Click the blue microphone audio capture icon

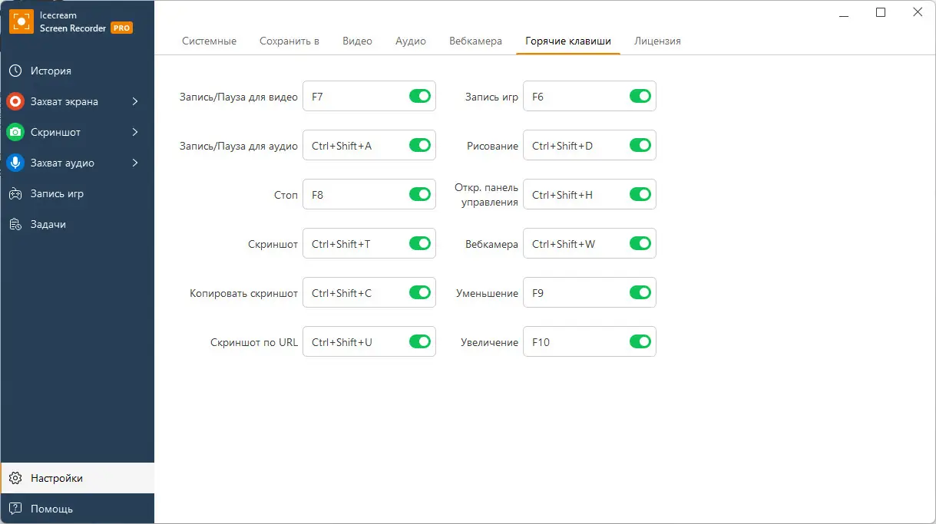click(15, 163)
